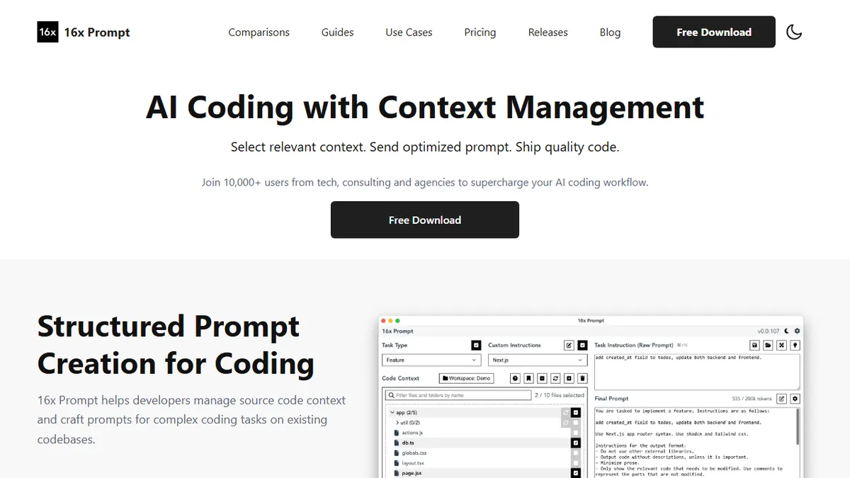This screenshot has width=850, height=478.
Task: Click square icon between bookmark and refresh
Action: tap(542, 378)
